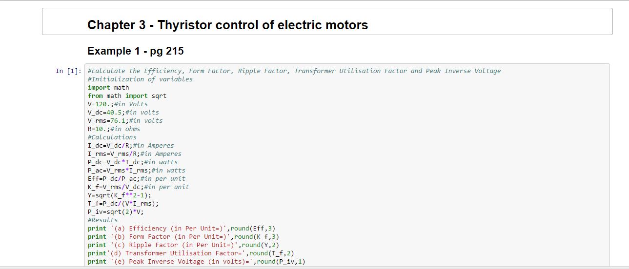Click the from math import sqrt line

click(127, 96)
